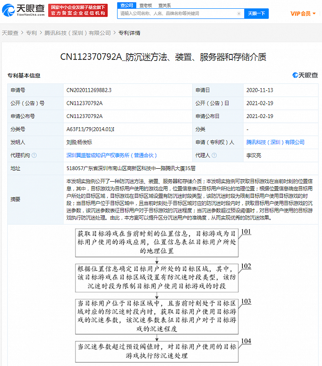Click help icon next to 代理人
The height and width of the screenshot is (366, 322).
214,155
